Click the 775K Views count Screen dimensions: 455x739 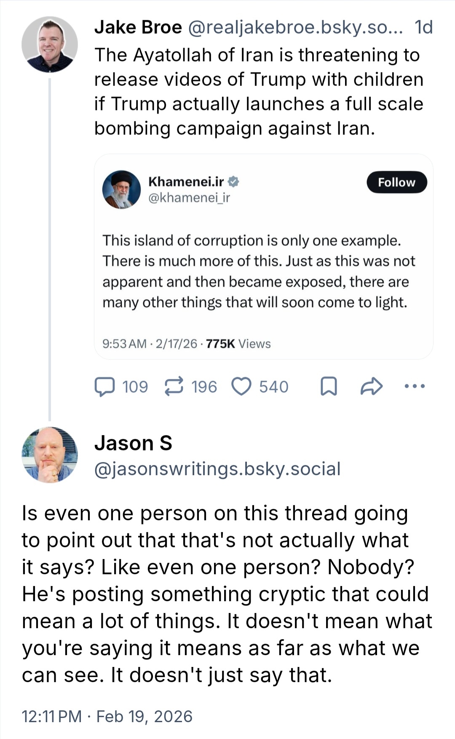(x=238, y=344)
